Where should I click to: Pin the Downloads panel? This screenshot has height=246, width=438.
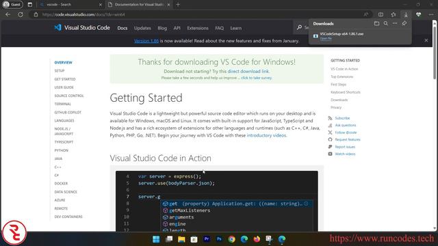404,23
